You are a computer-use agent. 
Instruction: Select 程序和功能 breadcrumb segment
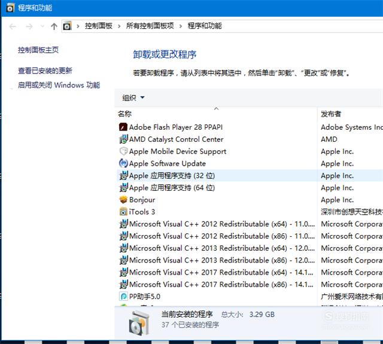point(205,26)
